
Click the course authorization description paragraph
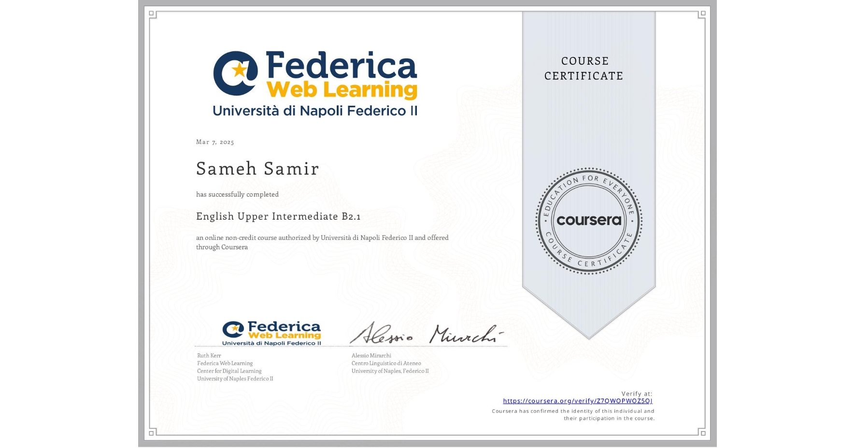pyautogui.click(x=322, y=242)
